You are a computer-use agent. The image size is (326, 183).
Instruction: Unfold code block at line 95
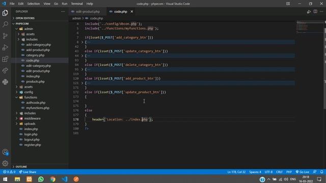point(82,69)
